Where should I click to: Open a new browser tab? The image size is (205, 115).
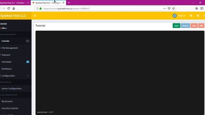pos(69,3)
